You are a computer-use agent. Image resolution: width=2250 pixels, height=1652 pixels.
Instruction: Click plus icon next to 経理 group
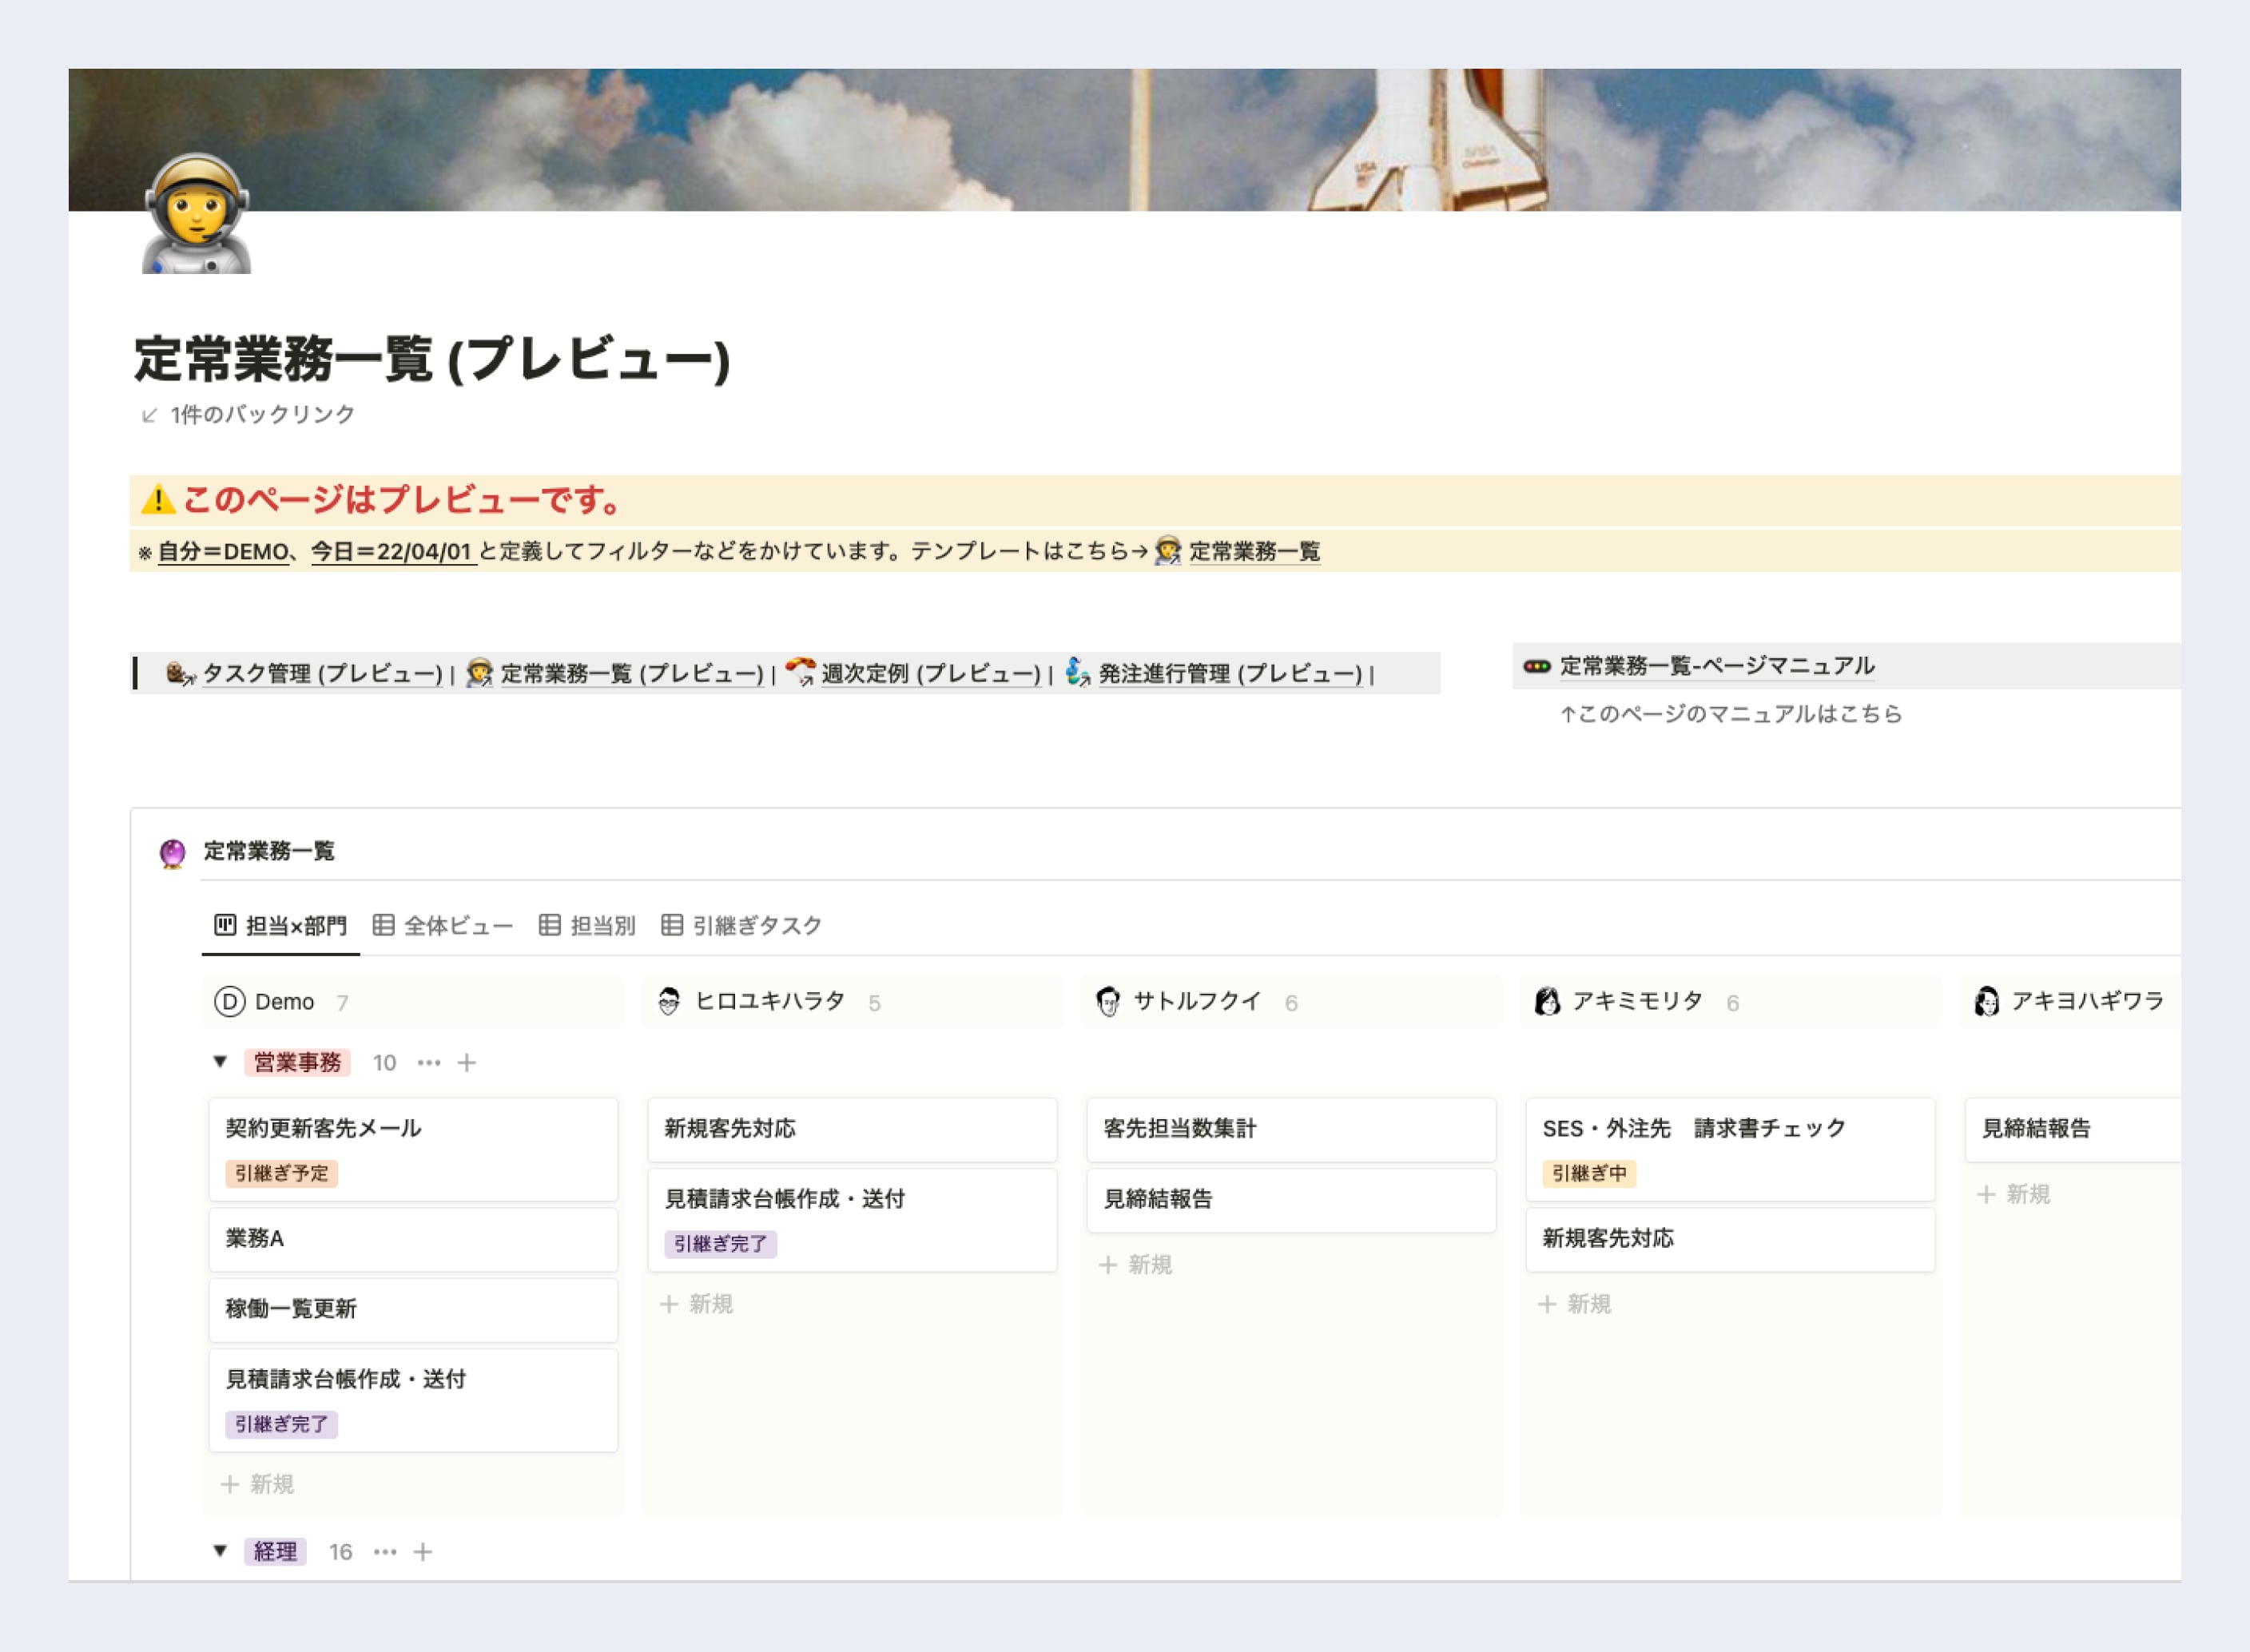pyautogui.click(x=423, y=1551)
